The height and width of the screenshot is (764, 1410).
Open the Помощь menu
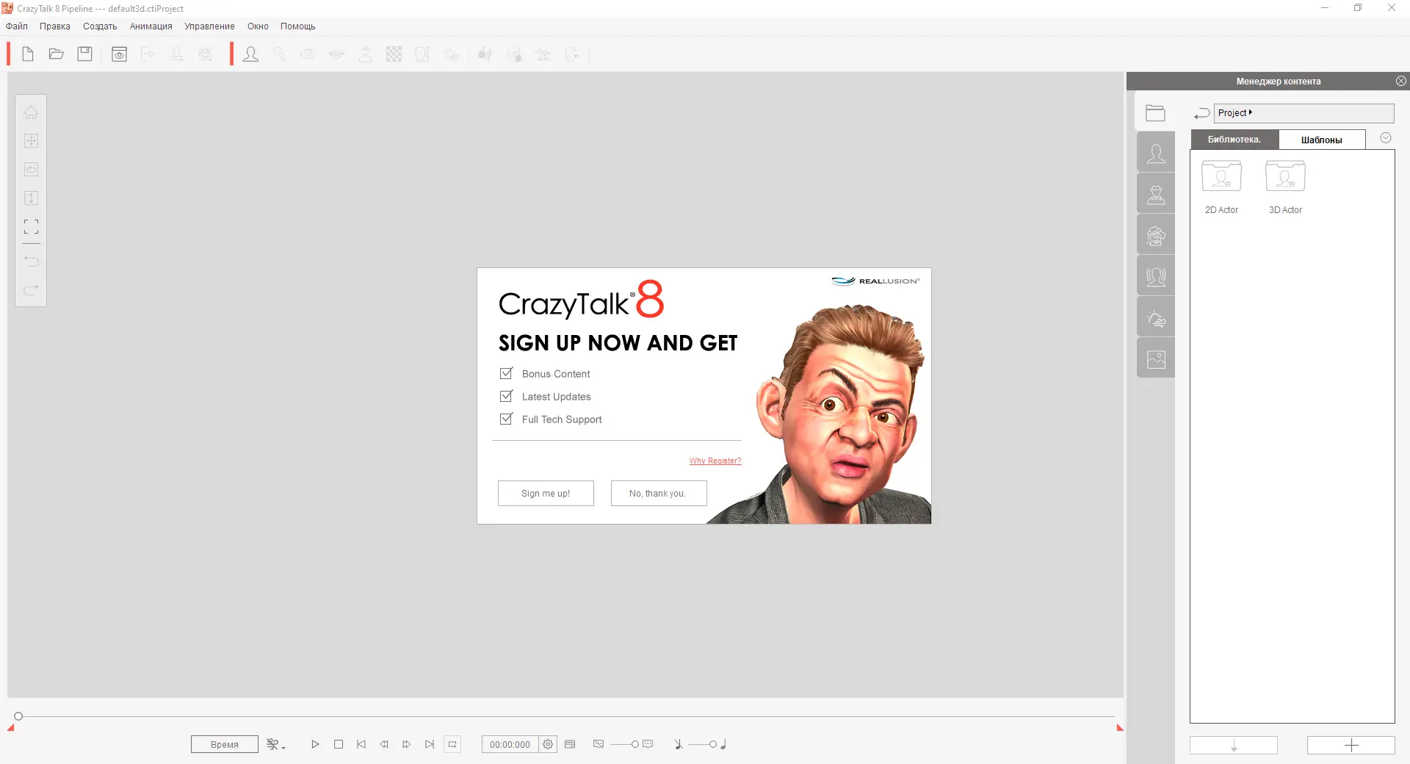tap(298, 26)
